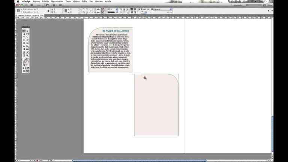Toggle constrain proportions chain icon
The height and width of the screenshot is (162, 288).
click(48, 11)
